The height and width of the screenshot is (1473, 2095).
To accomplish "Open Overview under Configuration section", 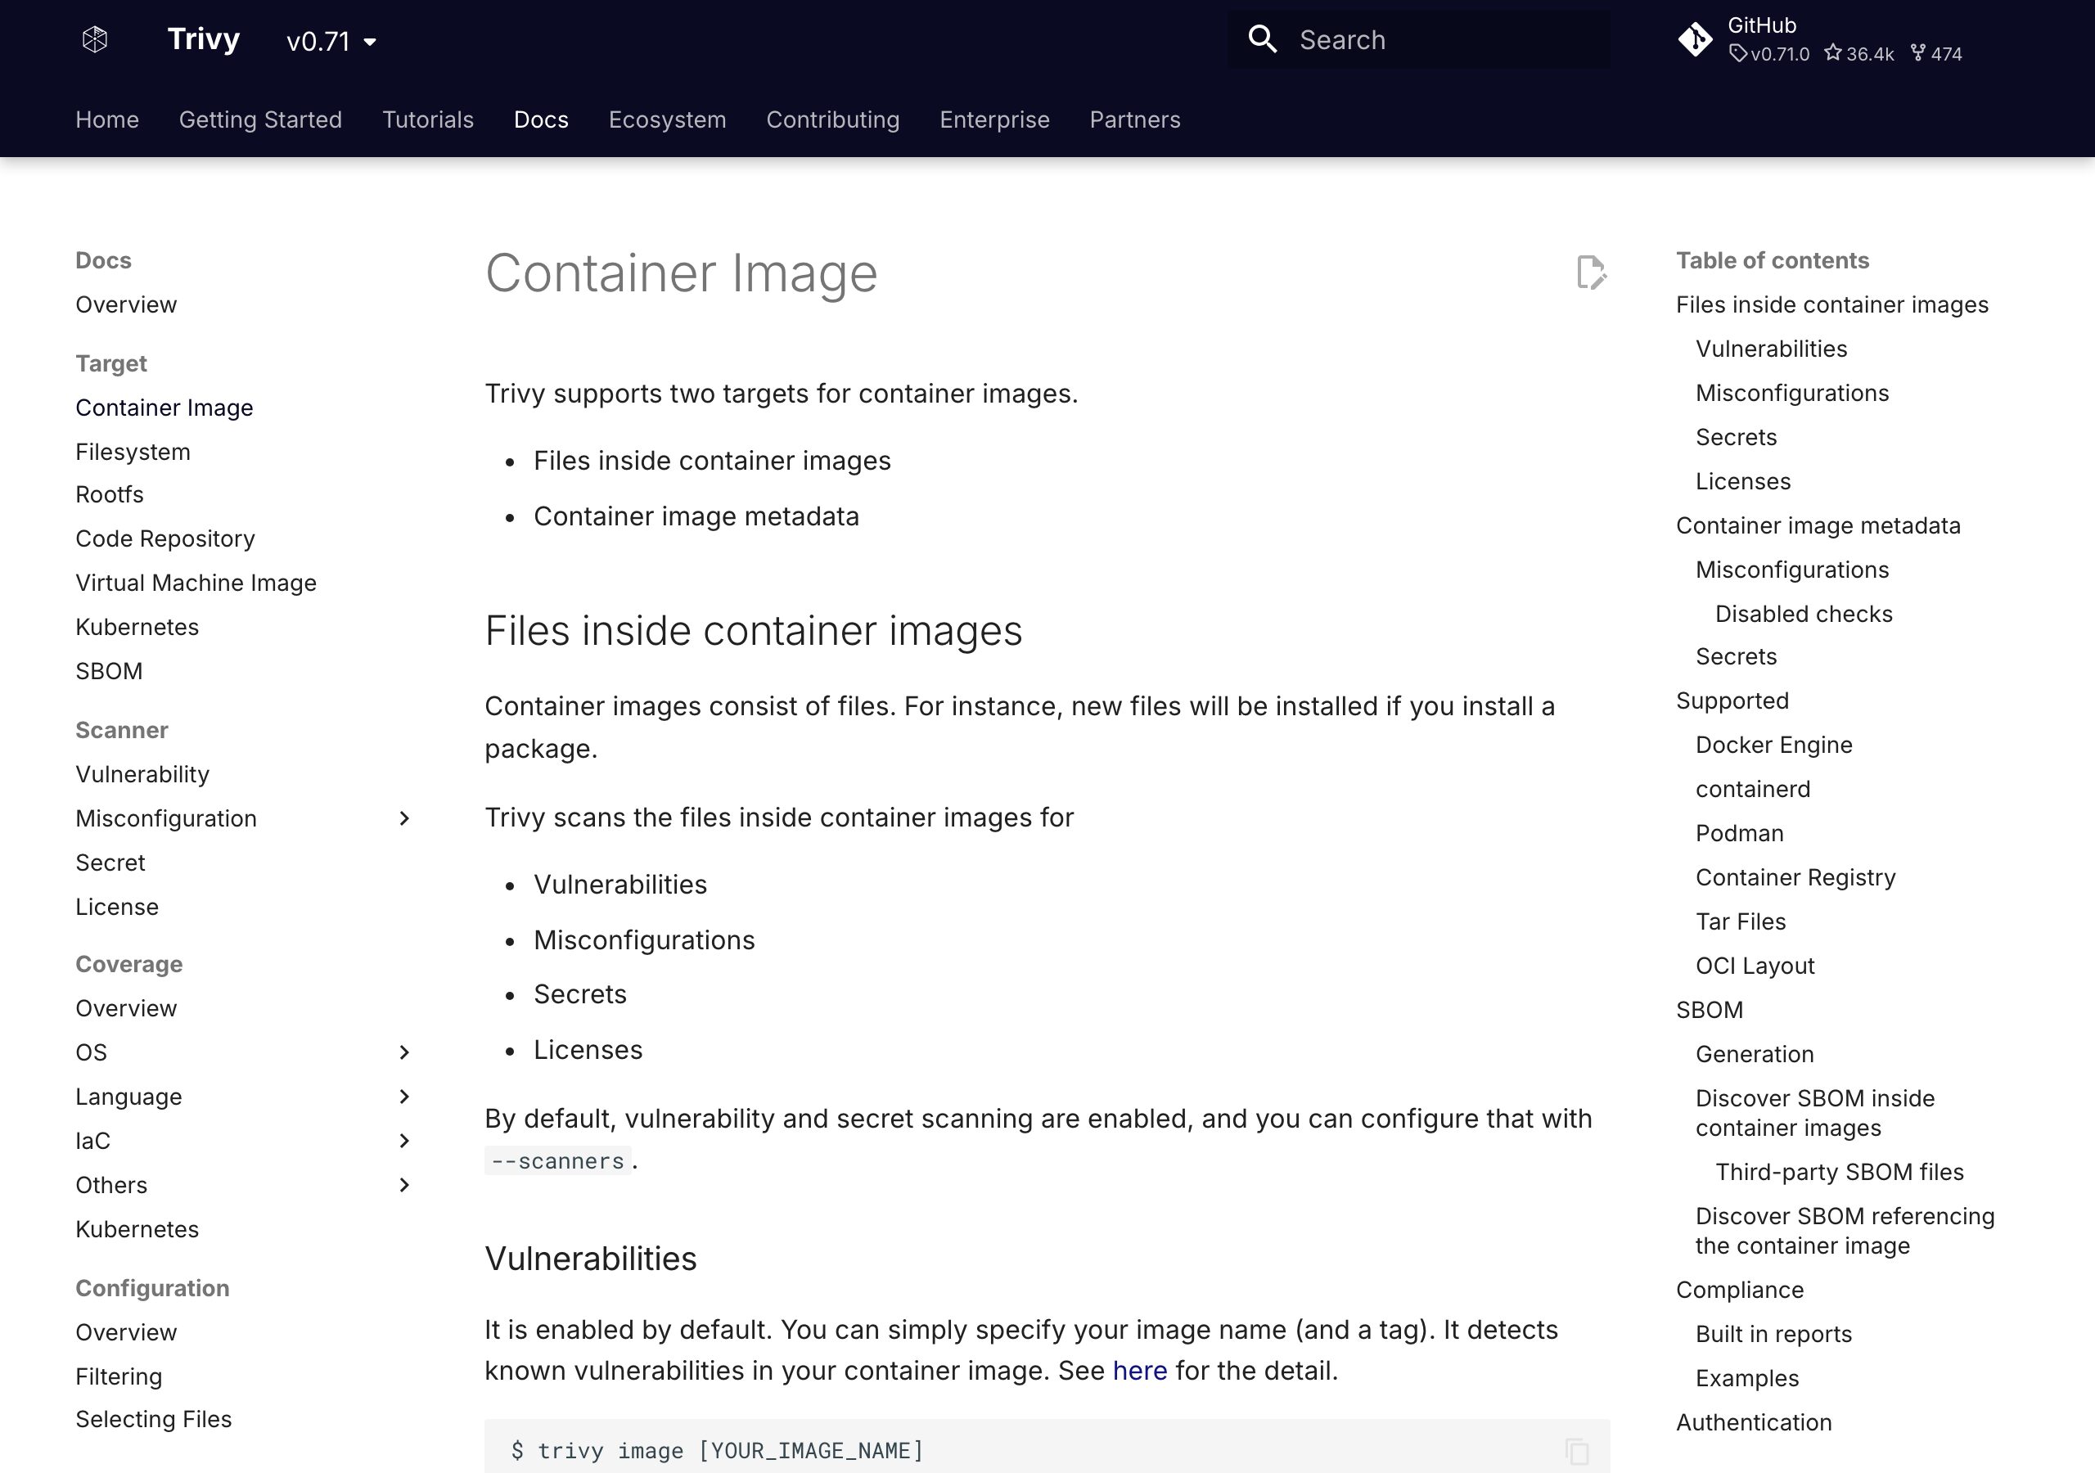I will [126, 1332].
